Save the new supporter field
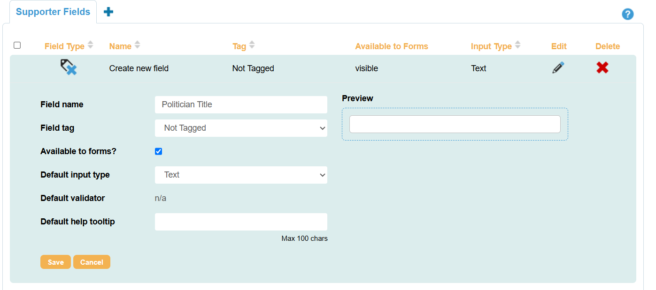656x290 pixels. point(55,262)
